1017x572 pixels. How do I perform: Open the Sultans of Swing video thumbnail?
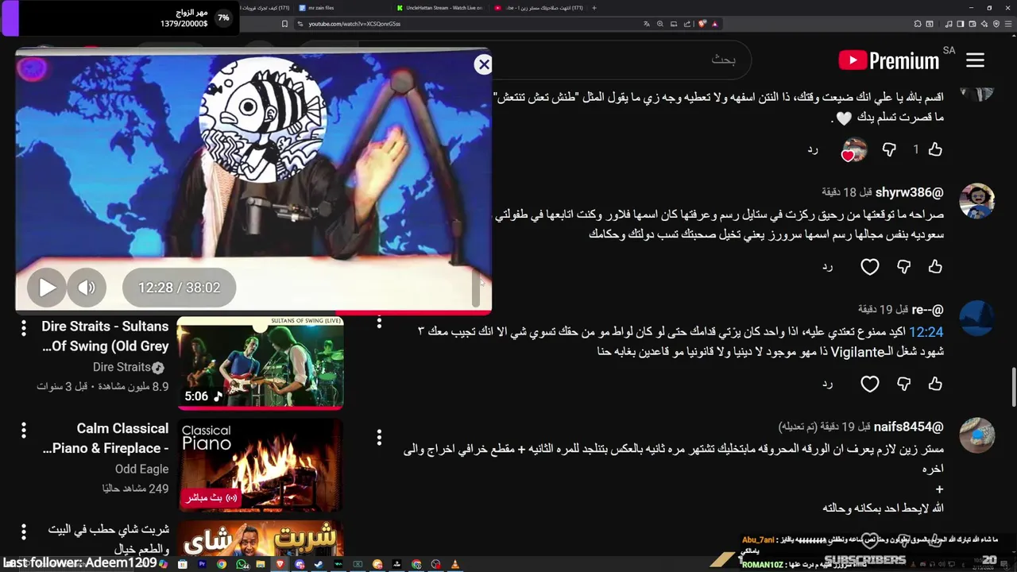pyautogui.click(x=260, y=363)
